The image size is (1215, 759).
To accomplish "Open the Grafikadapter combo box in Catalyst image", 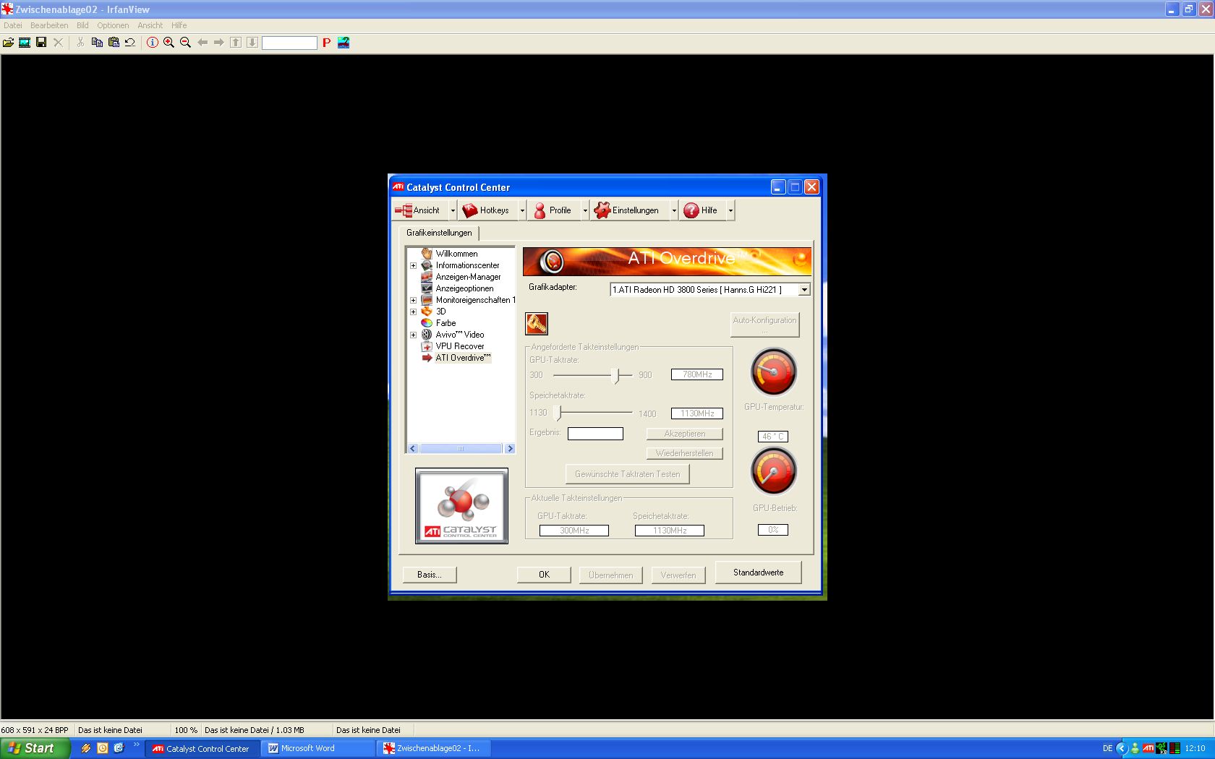I will coord(709,290).
